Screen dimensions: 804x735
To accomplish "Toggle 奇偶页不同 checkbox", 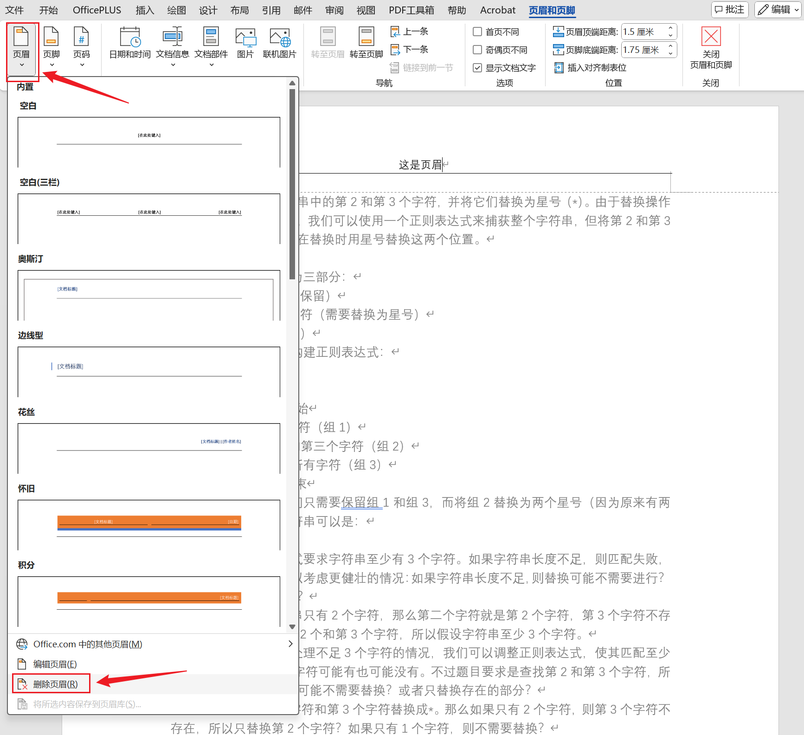I will 477,50.
